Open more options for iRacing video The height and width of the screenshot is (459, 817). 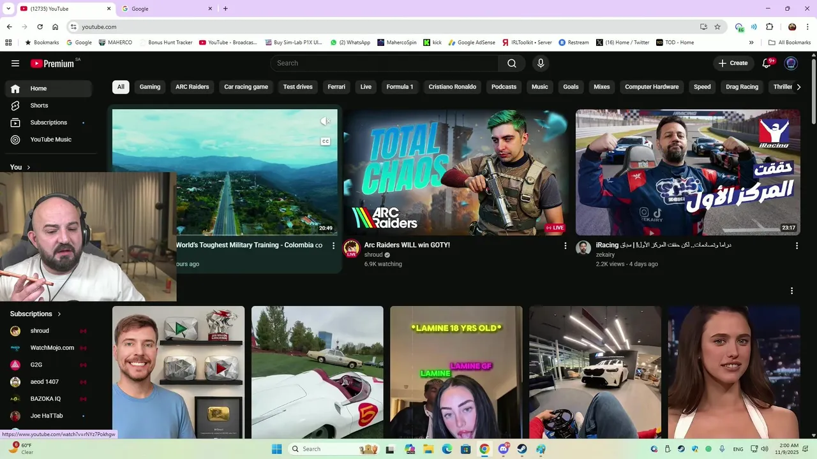(797, 245)
